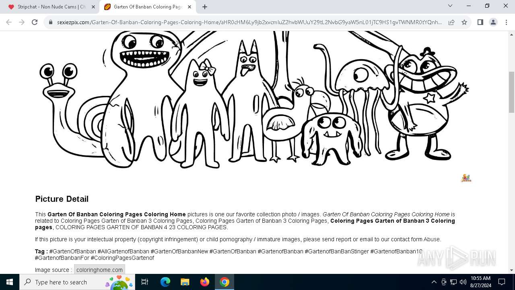Viewport: 515px width, 290px height.
Task: Open the clock showing 10:55 AM
Action: 480,282
